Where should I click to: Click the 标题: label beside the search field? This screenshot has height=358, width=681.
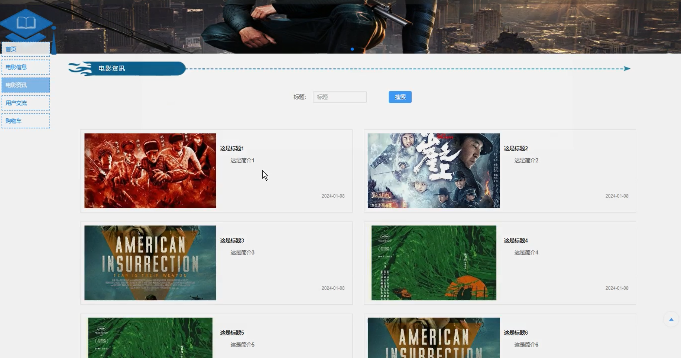tap(300, 97)
